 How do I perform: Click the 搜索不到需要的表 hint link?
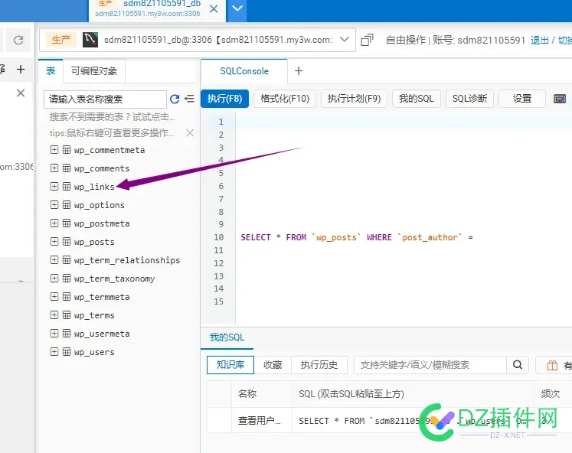pyautogui.click(x=112, y=116)
